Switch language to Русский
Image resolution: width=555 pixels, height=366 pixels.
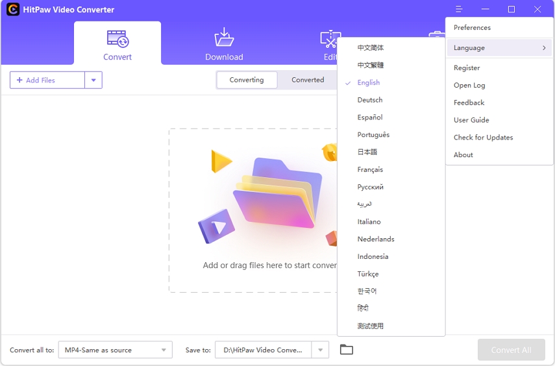click(x=391, y=187)
